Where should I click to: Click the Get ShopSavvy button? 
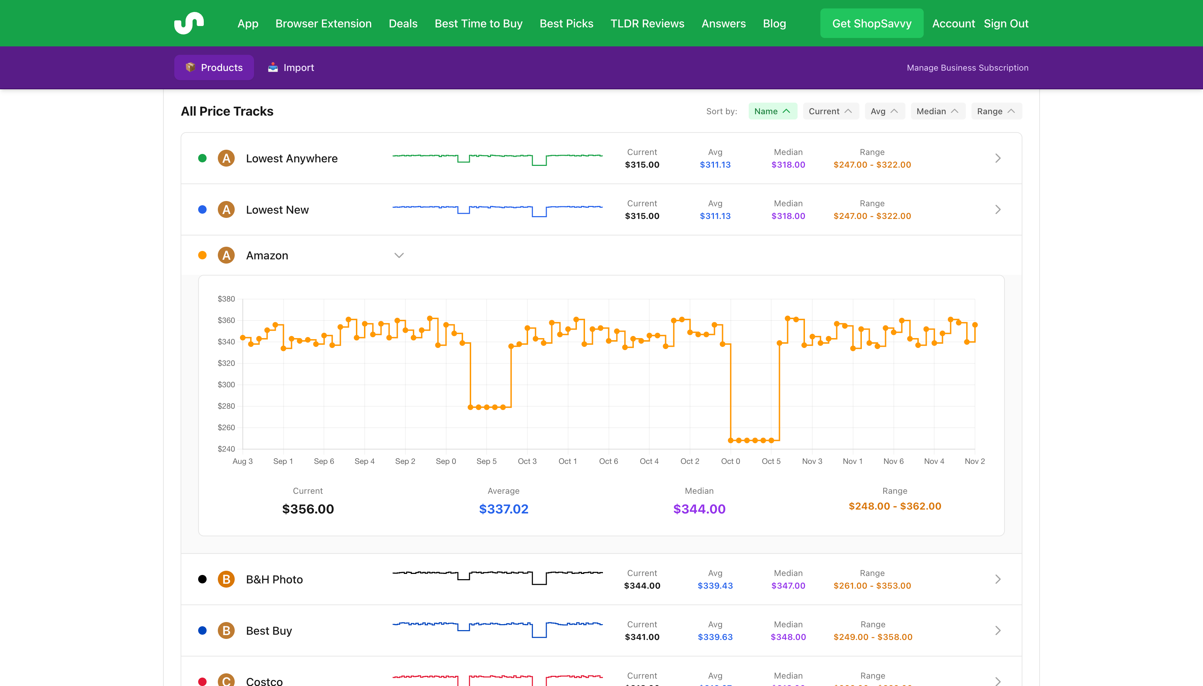tap(871, 23)
